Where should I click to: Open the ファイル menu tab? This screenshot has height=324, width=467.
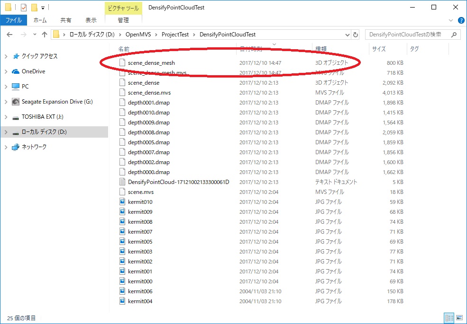click(14, 20)
